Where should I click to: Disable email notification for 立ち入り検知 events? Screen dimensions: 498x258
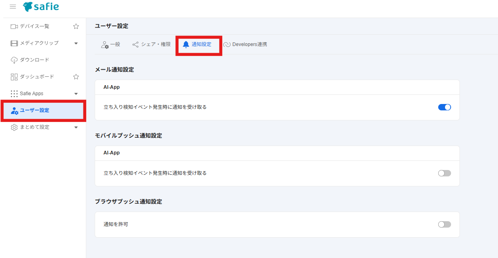444,107
